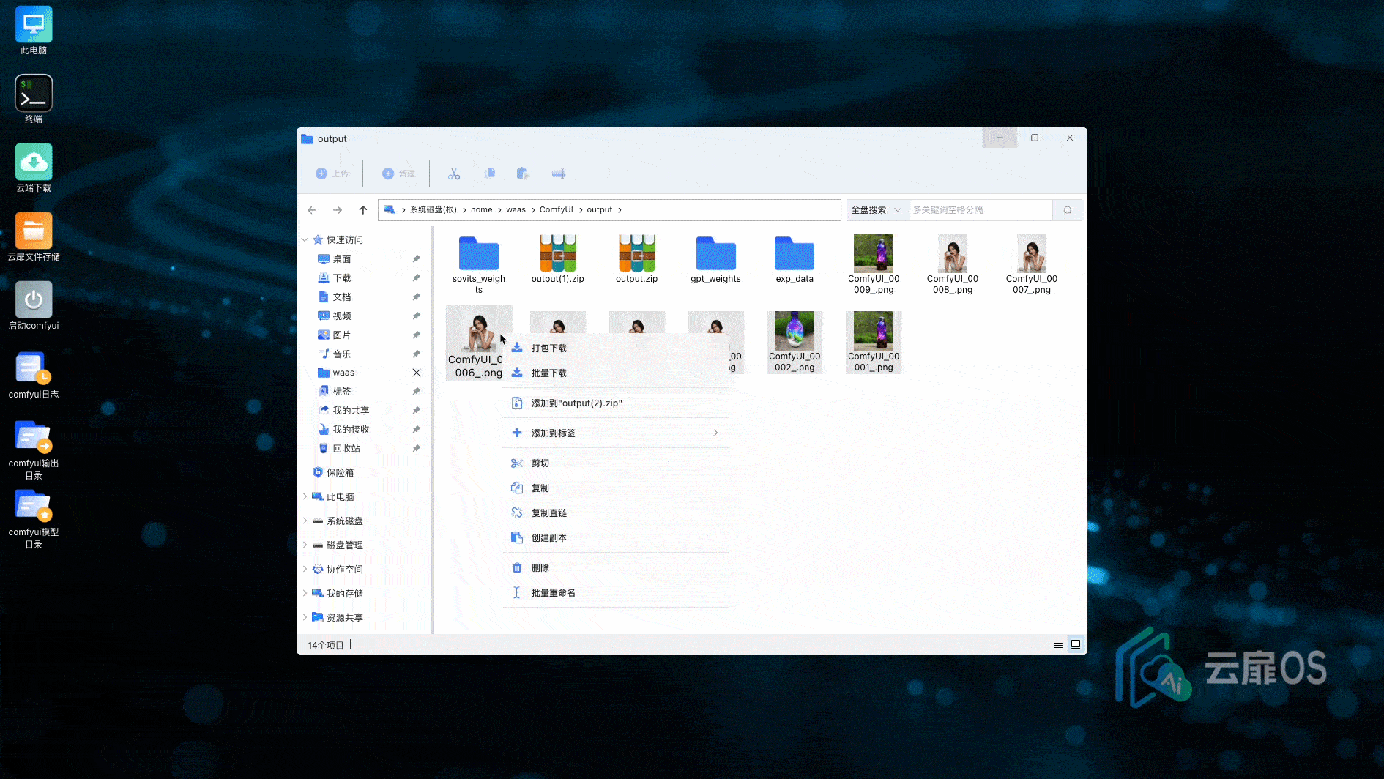Click the 上传 upload button

(332, 174)
